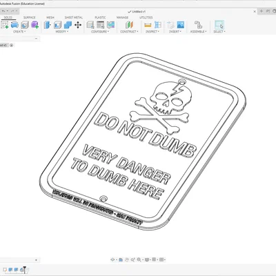Switch to the SOLID tab
276x276 pixels.
click(x=8, y=17)
